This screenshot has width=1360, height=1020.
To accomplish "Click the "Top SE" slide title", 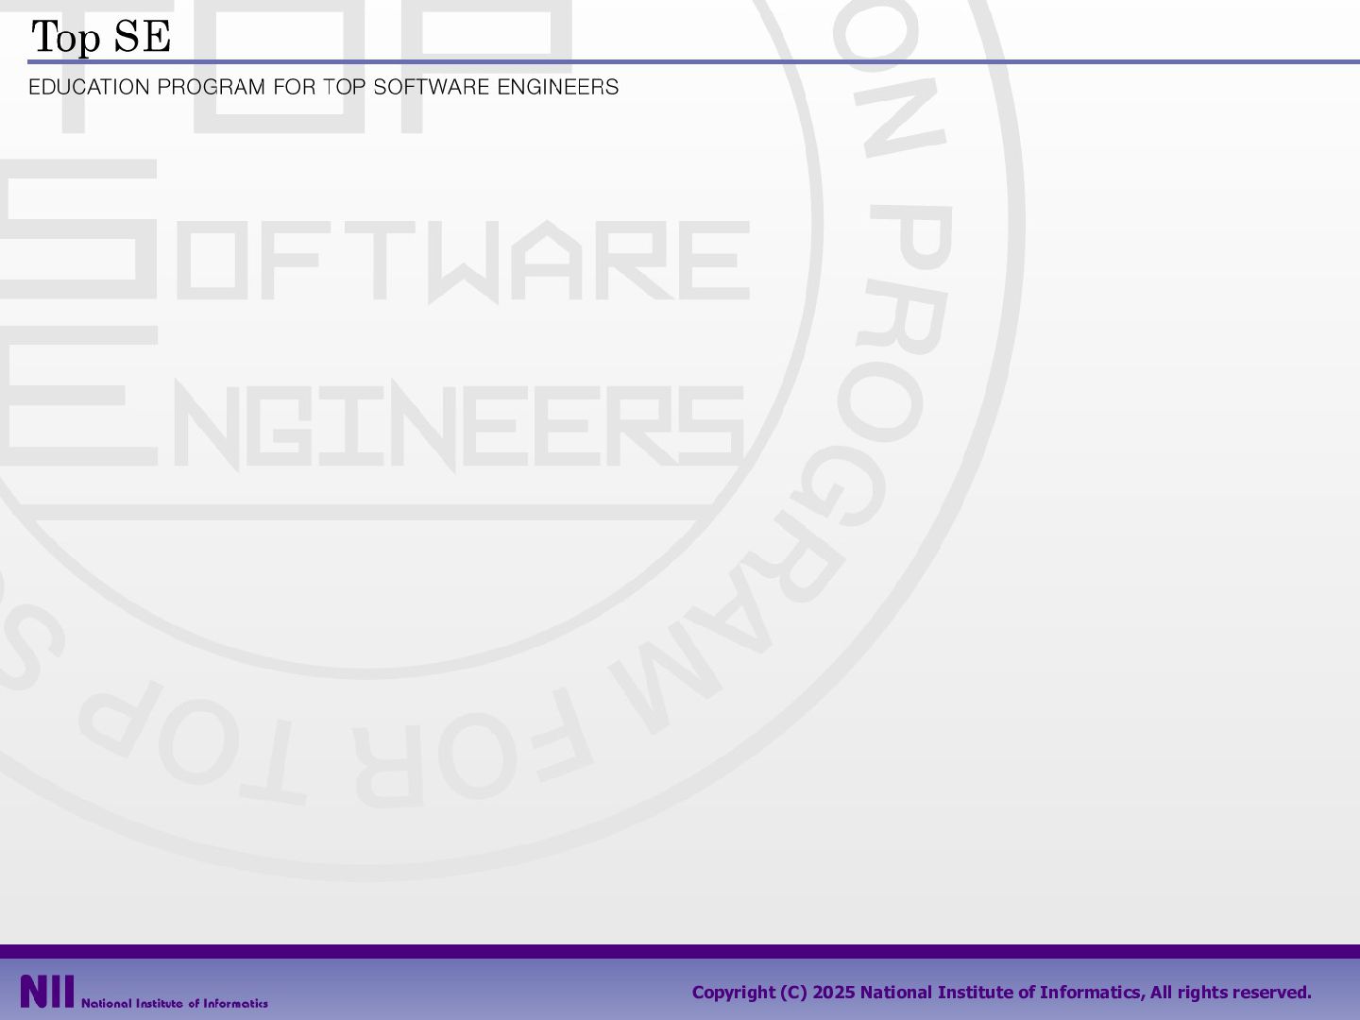I will click(101, 37).
